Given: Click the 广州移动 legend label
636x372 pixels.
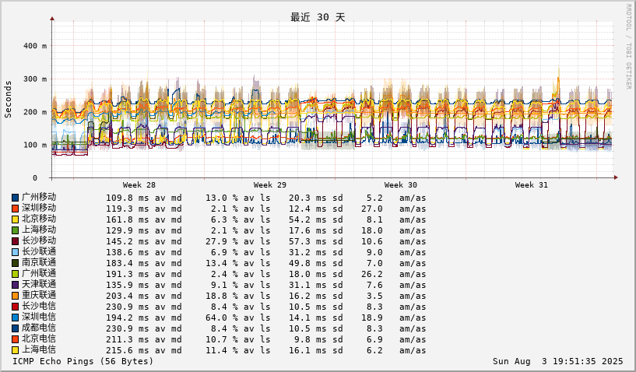Looking at the screenshot, I should coord(39,197).
